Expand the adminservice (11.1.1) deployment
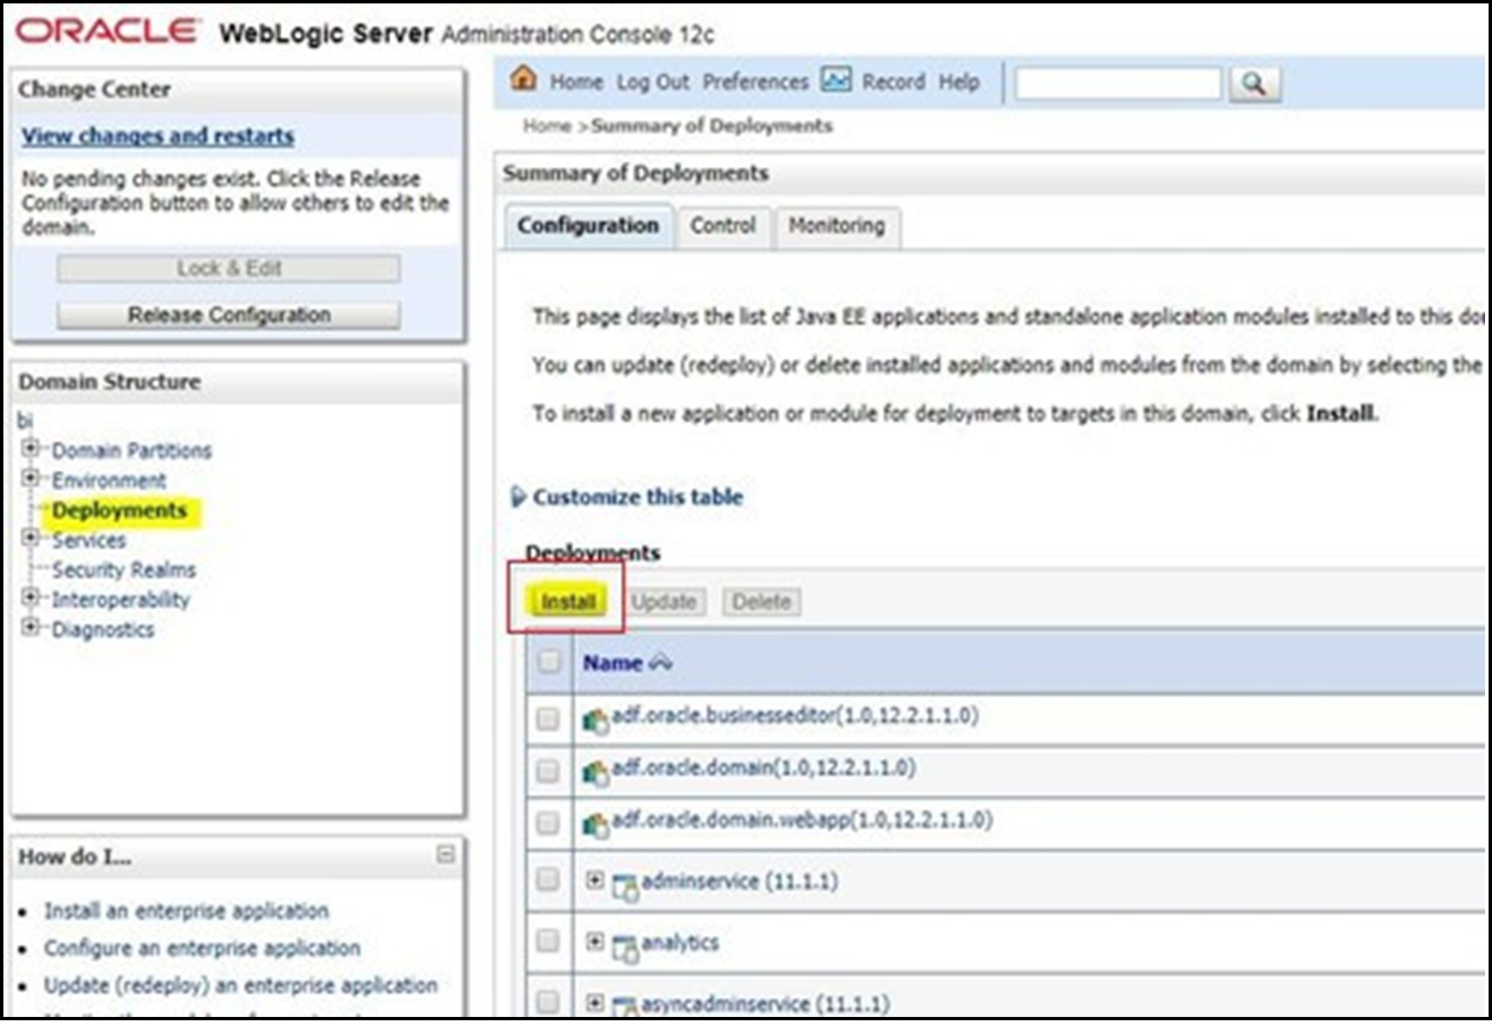Viewport: 1492px width, 1022px height. pyautogui.click(x=595, y=880)
